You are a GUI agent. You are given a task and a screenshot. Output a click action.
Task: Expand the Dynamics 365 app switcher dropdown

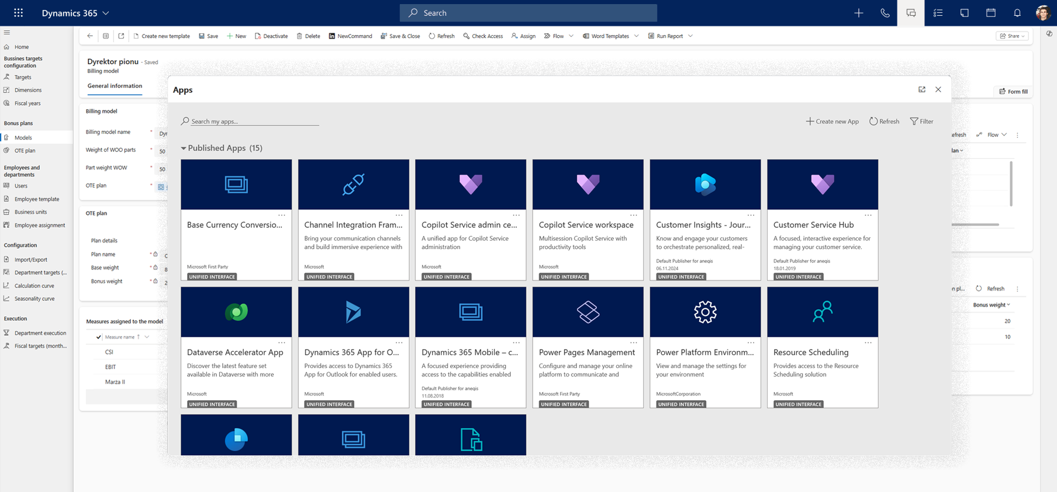(106, 13)
